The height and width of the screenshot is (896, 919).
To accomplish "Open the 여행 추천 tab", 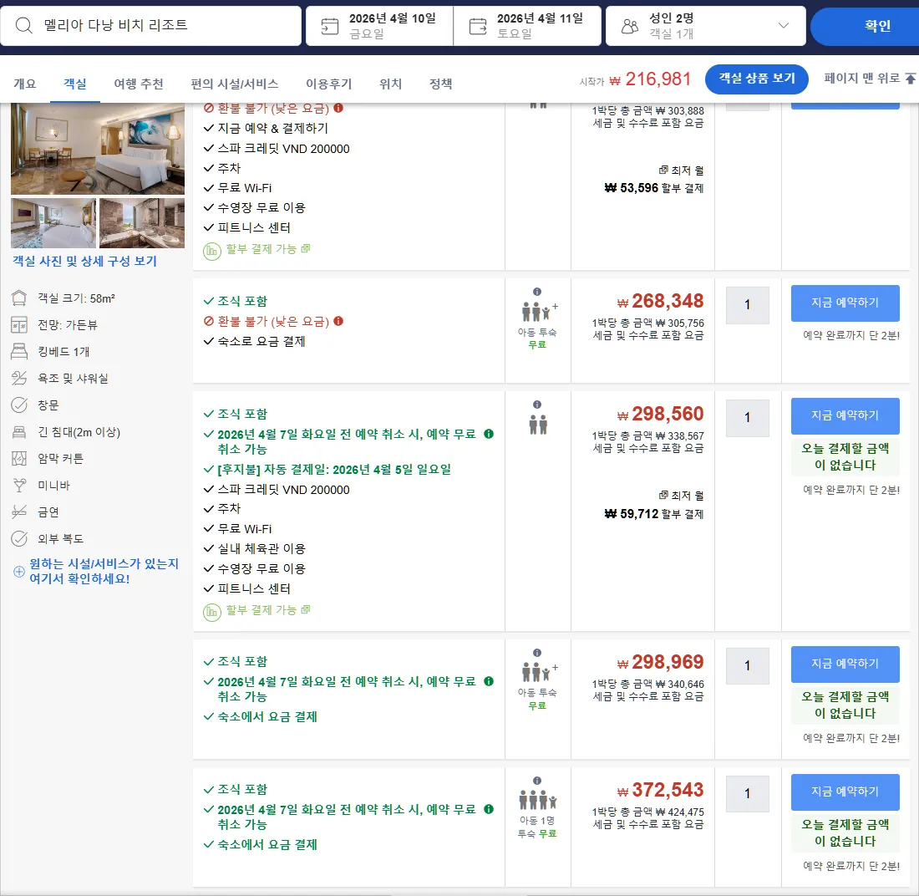I will coord(139,84).
